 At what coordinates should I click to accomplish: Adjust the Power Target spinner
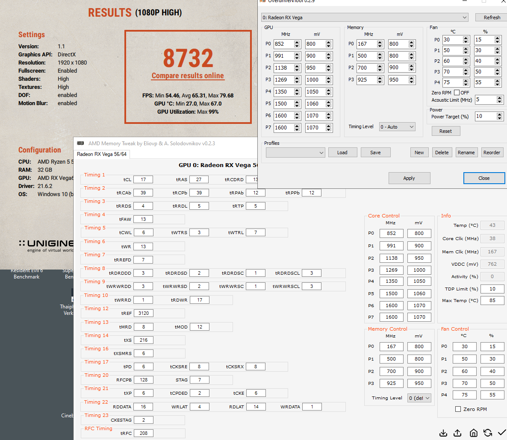click(x=500, y=116)
